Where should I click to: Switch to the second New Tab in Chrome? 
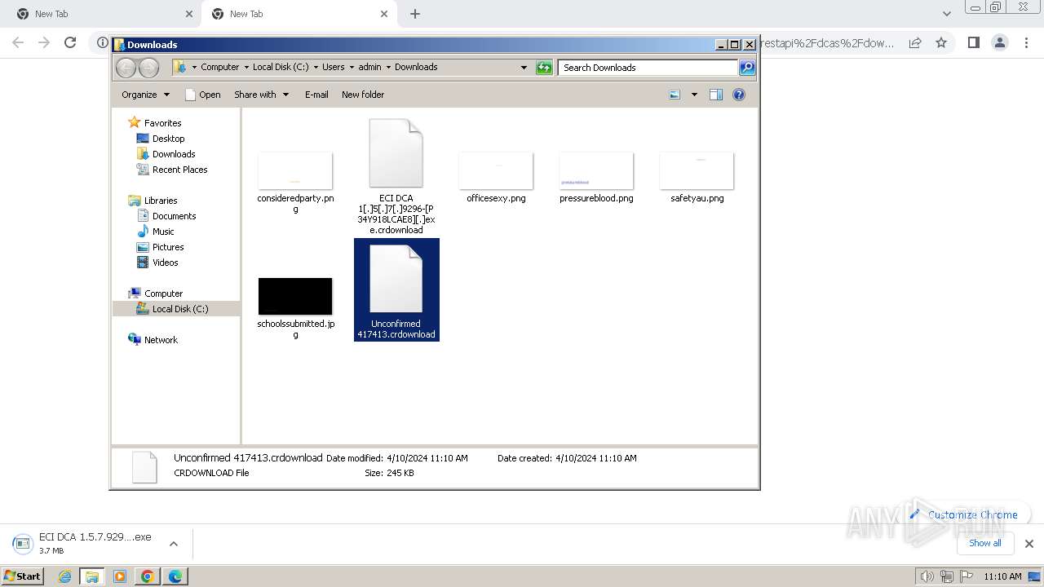[299, 14]
